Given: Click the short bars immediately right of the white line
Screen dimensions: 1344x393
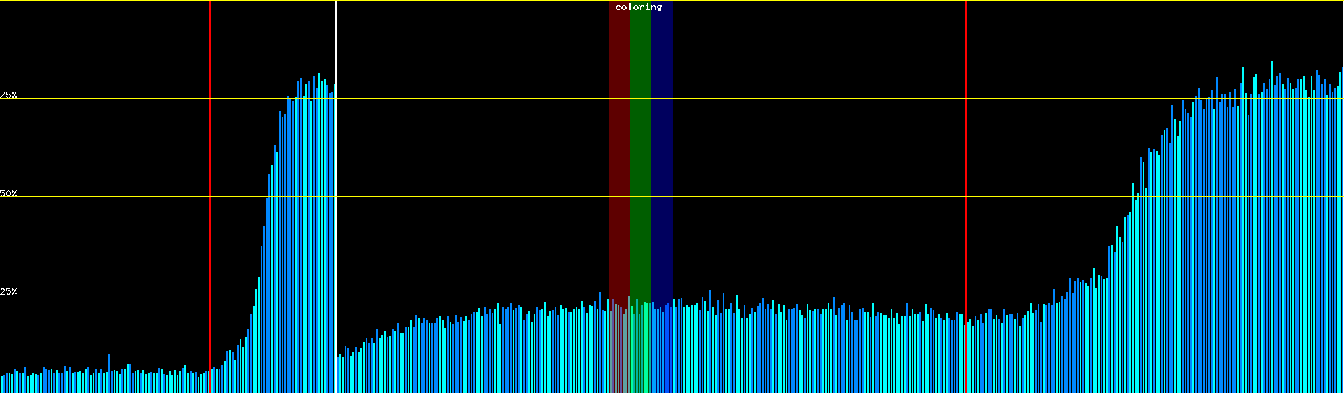Looking at the screenshot, I should tap(341, 375).
